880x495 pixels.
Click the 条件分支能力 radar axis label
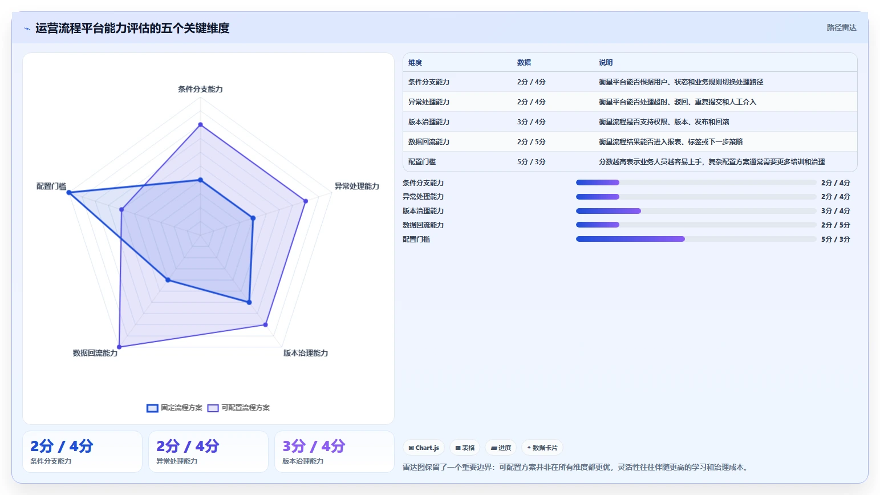coord(200,90)
